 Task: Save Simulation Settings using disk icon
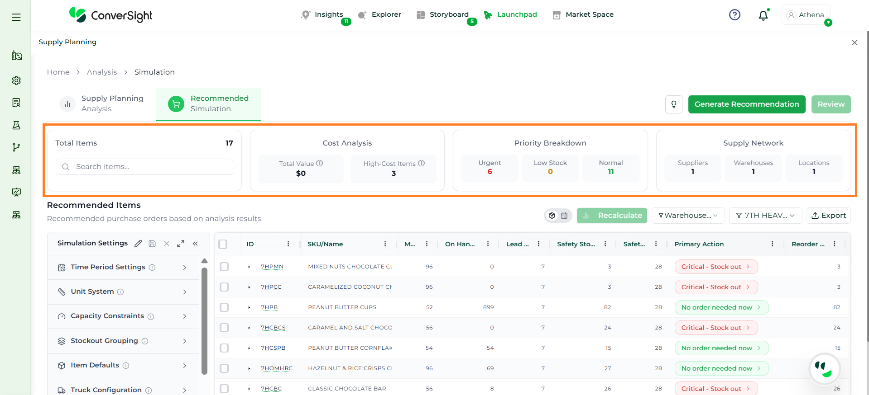coord(152,244)
